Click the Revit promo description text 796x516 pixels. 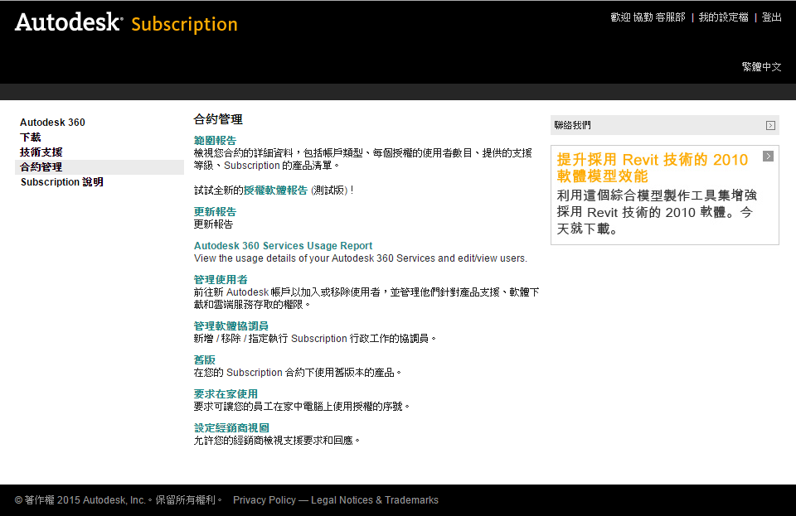pos(657,212)
